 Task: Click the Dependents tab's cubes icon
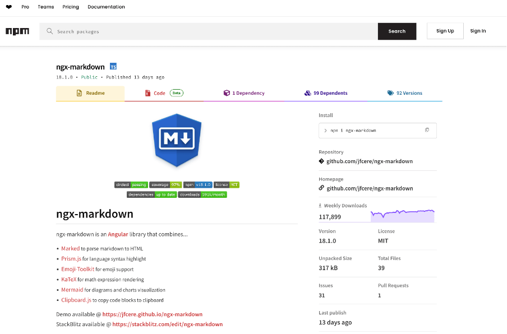pyautogui.click(x=307, y=93)
